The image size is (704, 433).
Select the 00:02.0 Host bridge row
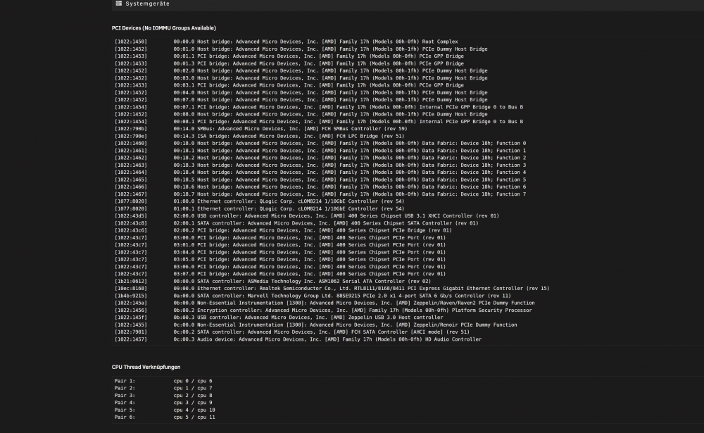point(301,70)
